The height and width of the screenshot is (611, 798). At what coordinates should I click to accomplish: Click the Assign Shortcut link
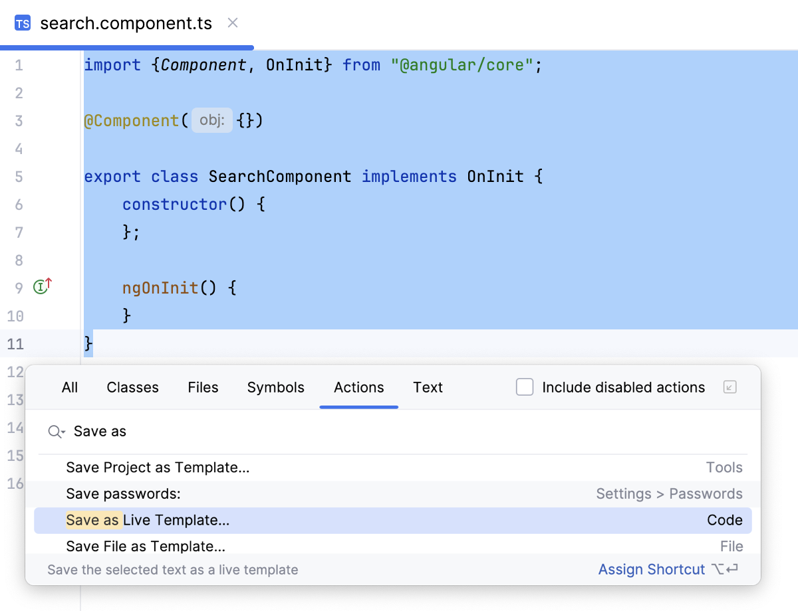652,569
